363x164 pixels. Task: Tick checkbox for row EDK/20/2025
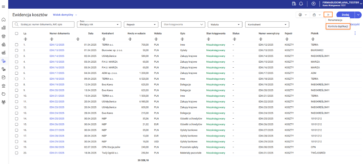[16, 90]
